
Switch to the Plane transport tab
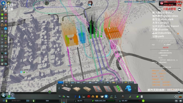click(x=96, y=83)
